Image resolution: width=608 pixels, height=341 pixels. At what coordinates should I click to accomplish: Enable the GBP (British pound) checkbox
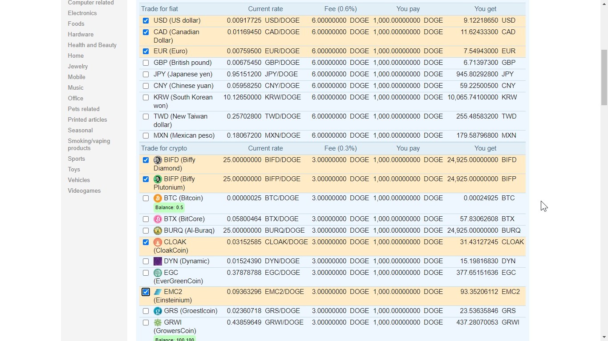point(146,63)
